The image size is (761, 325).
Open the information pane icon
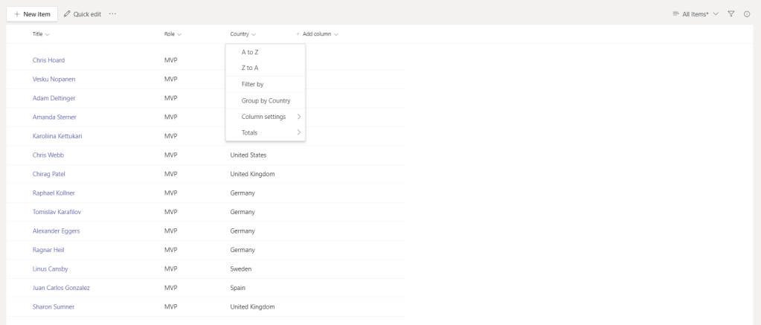(747, 14)
